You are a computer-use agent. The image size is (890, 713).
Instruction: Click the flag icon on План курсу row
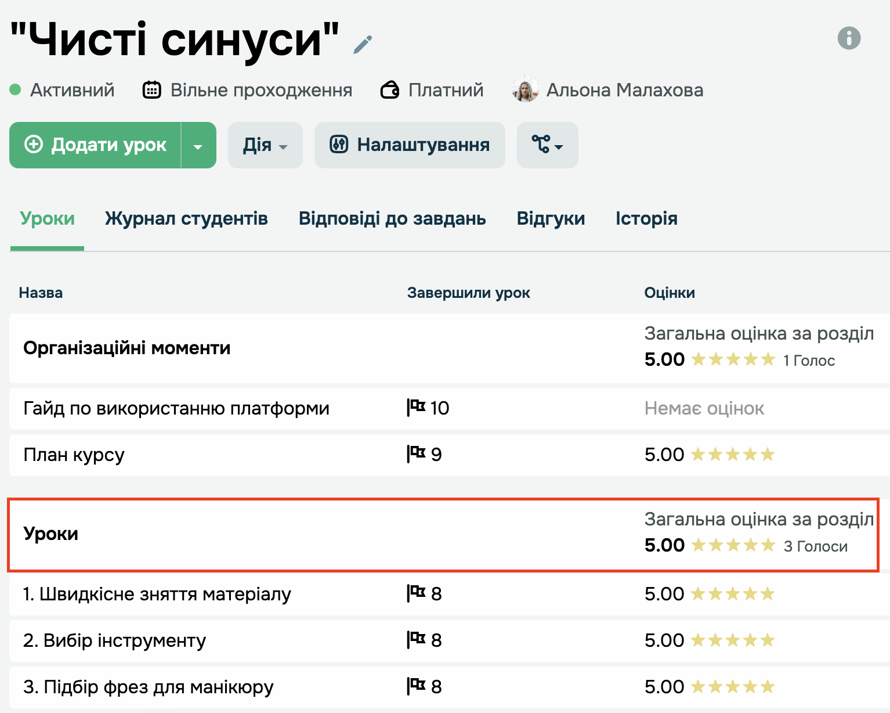click(416, 454)
